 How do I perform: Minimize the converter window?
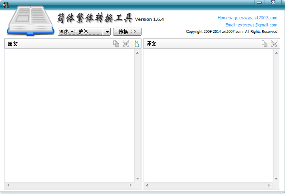point(260,2)
